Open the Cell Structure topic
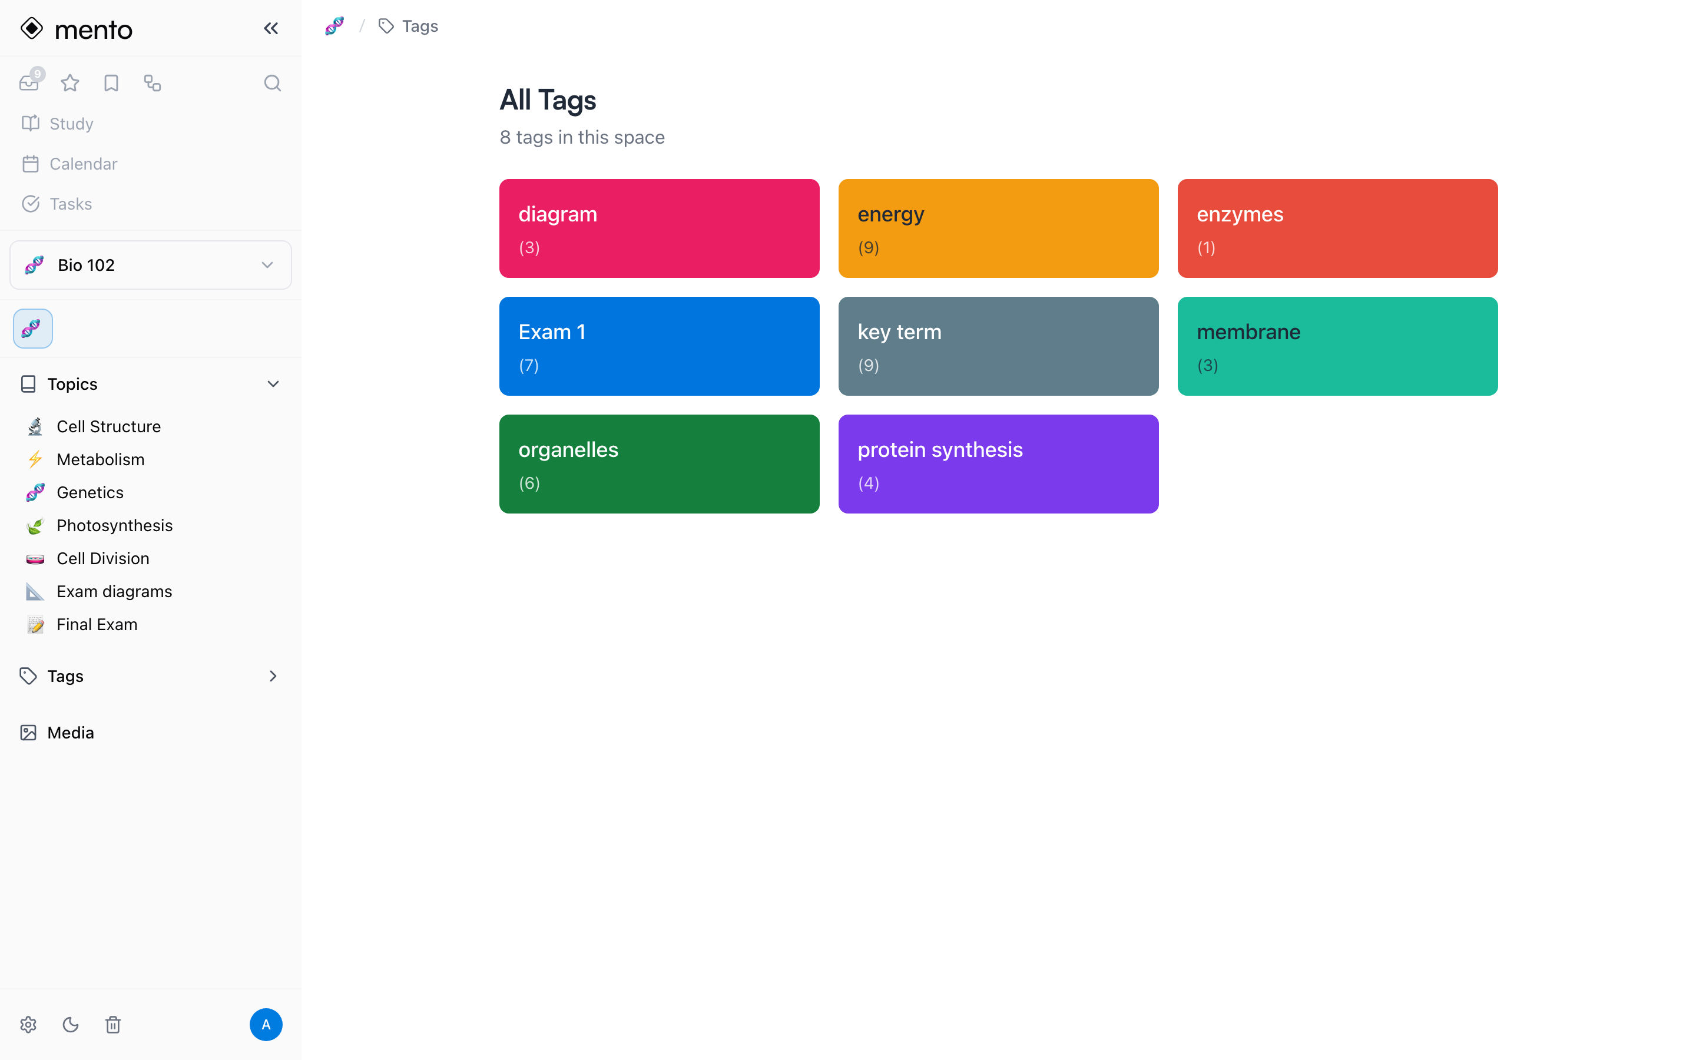This screenshot has width=1696, height=1060. click(108, 426)
